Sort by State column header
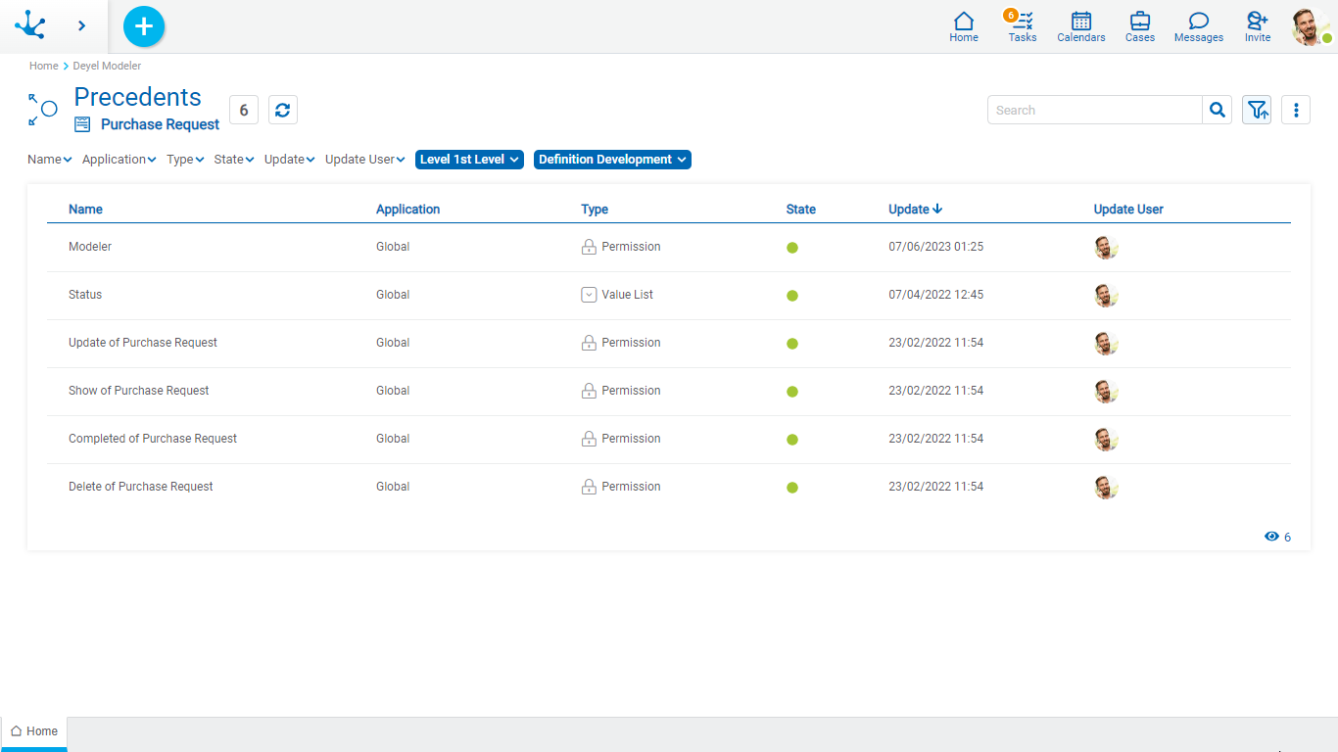 coord(801,210)
